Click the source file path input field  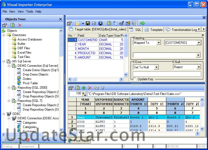coord(145,94)
